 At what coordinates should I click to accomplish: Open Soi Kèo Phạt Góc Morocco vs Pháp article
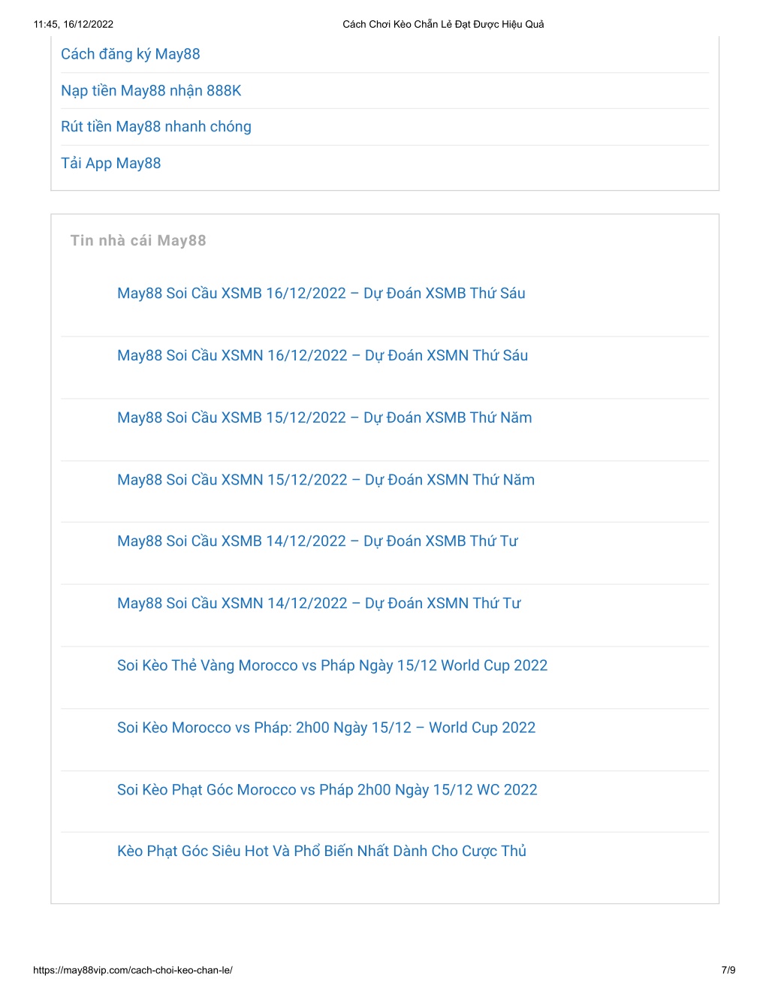coord(327,790)
